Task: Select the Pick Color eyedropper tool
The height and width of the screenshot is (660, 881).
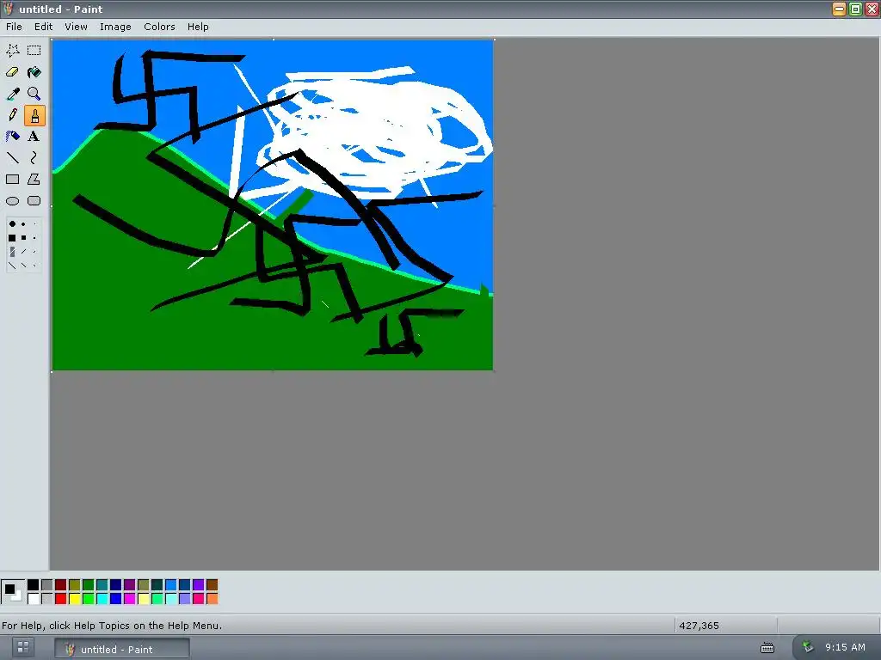Action: (x=12, y=94)
